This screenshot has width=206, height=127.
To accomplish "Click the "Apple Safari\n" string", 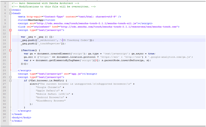I will 48,91.
